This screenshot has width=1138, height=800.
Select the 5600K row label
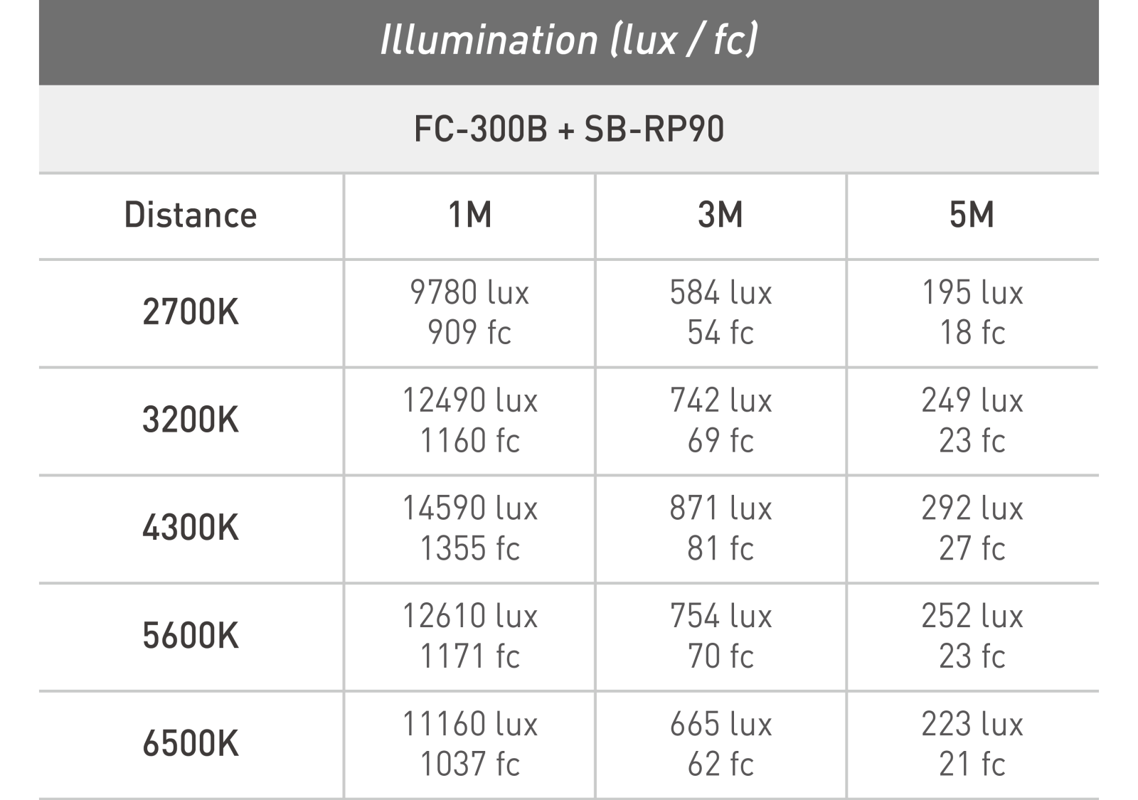(x=191, y=637)
